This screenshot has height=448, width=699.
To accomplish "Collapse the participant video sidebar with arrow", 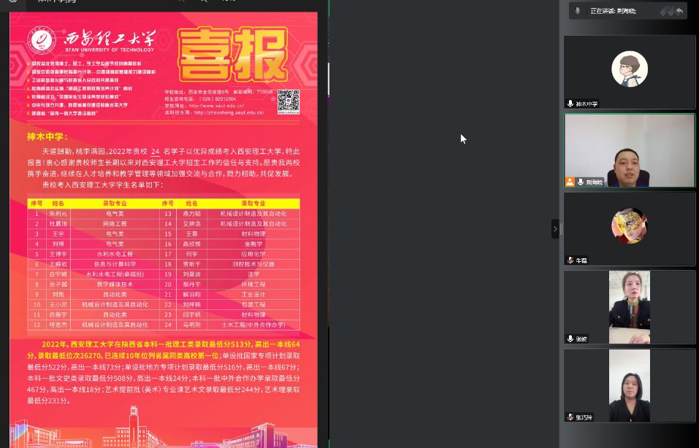I will pyautogui.click(x=555, y=229).
